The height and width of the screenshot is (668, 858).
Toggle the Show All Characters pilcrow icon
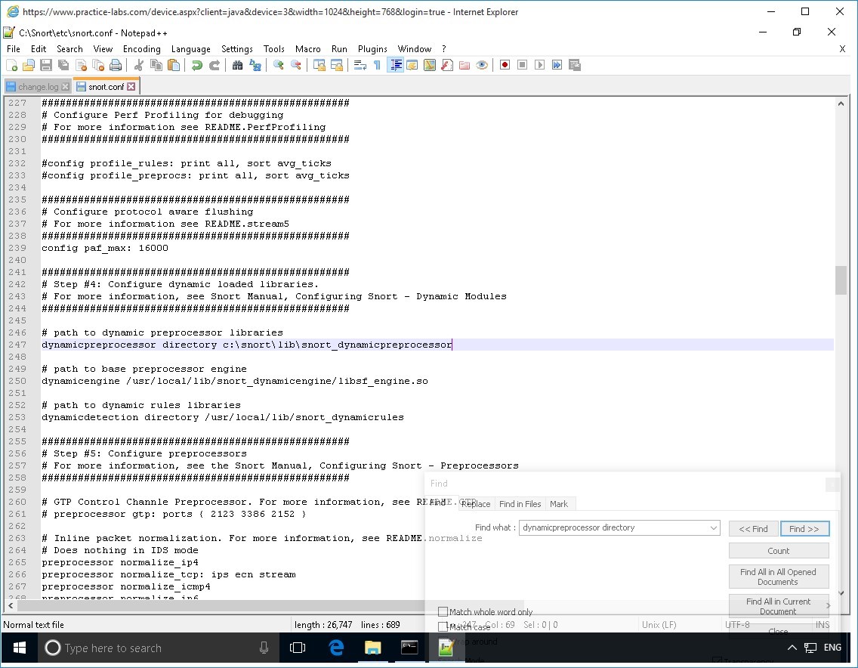[377, 65]
